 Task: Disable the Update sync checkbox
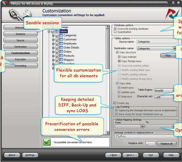[119, 92]
